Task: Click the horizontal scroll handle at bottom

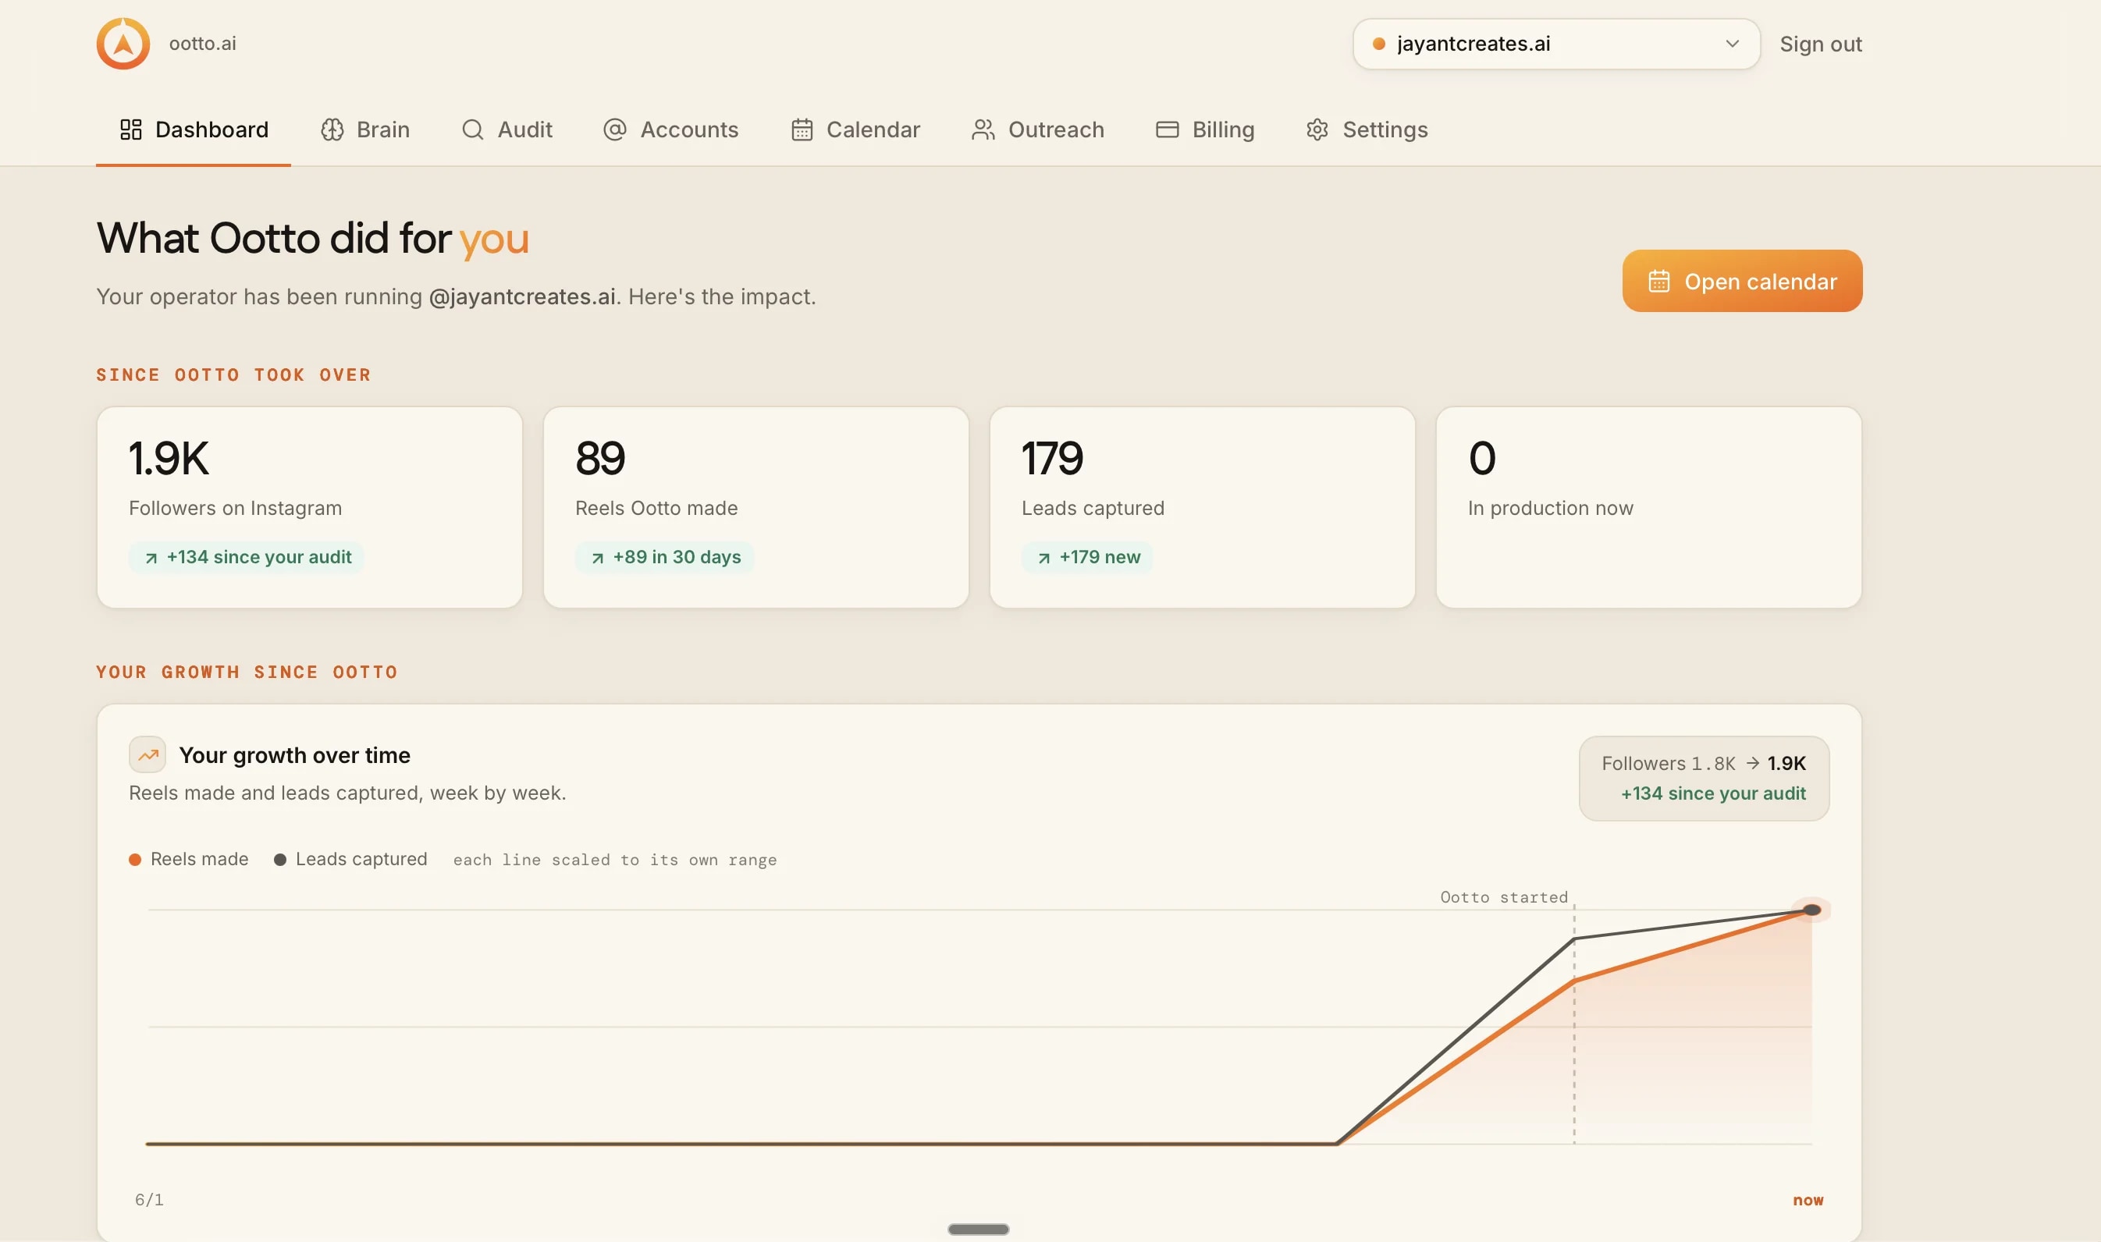Action: coord(979,1230)
